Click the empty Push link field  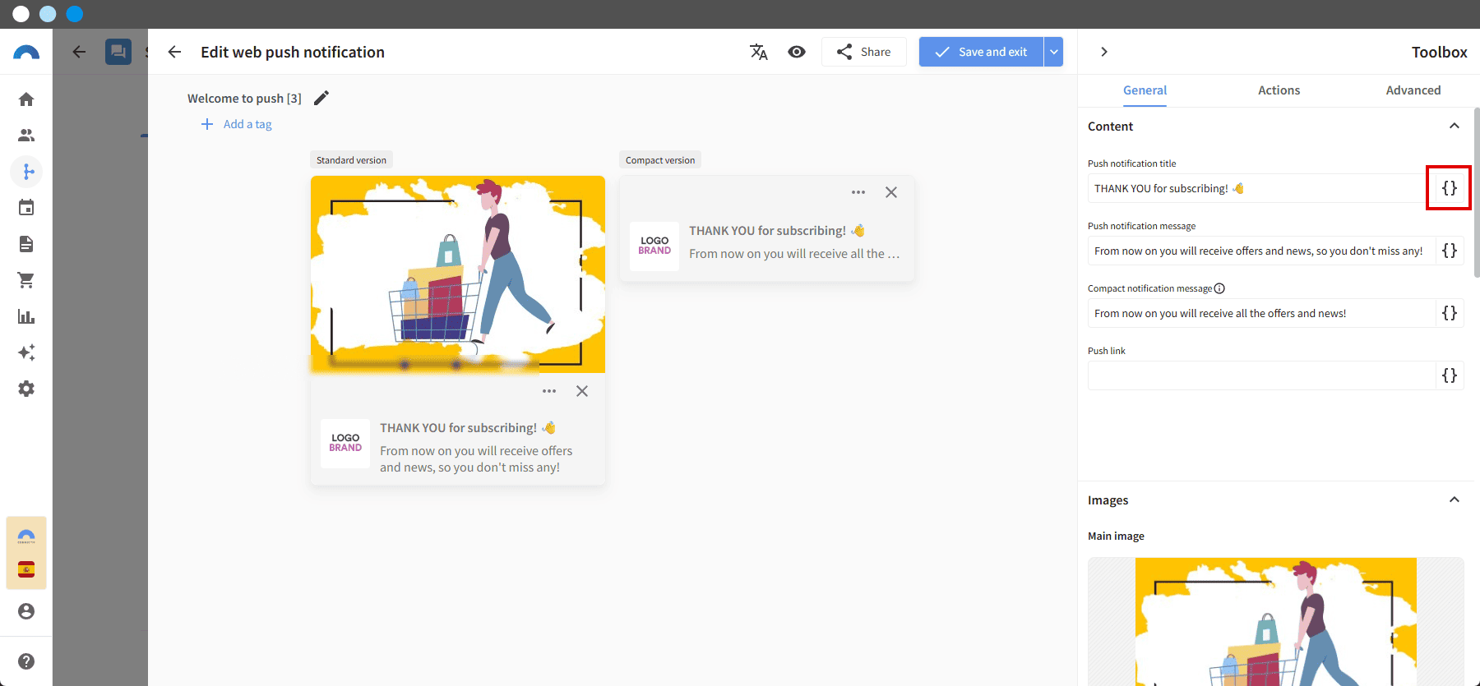(1260, 375)
